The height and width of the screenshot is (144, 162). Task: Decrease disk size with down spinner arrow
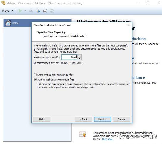click(79, 59)
